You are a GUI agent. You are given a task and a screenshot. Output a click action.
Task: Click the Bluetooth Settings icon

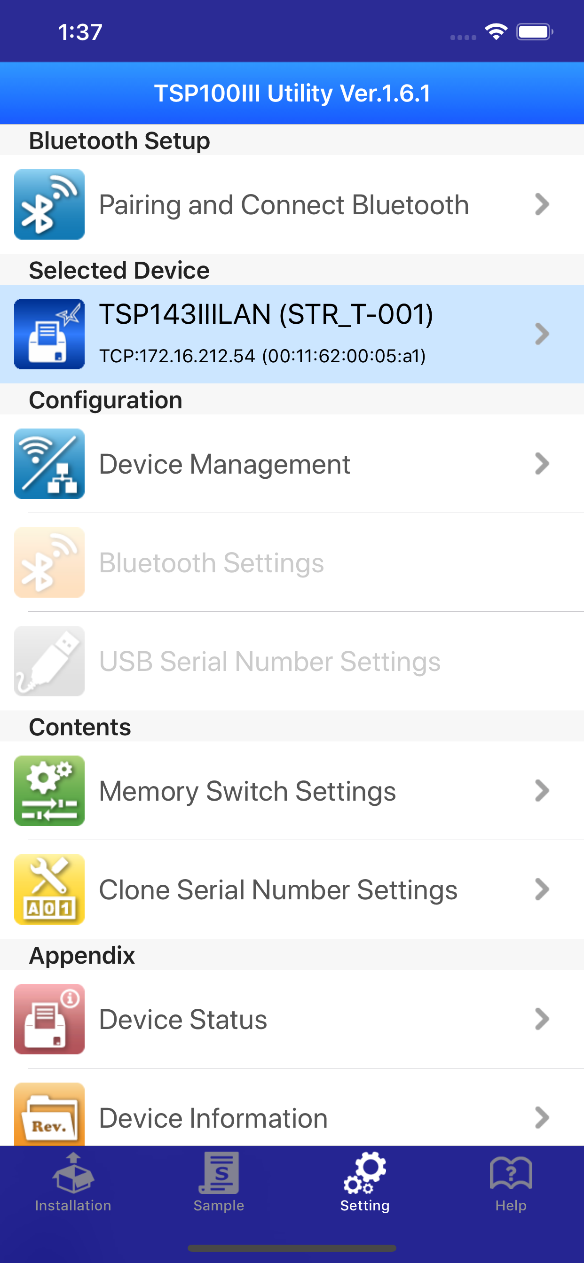tap(49, 562)
